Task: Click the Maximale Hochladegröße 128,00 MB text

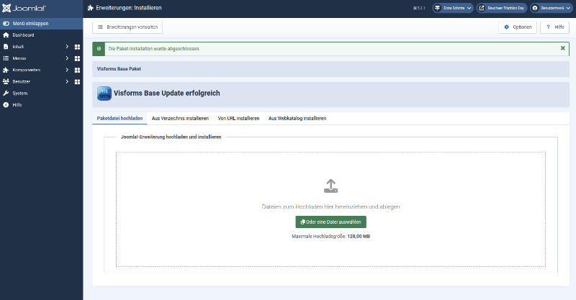Action: (x=330, y=237)
